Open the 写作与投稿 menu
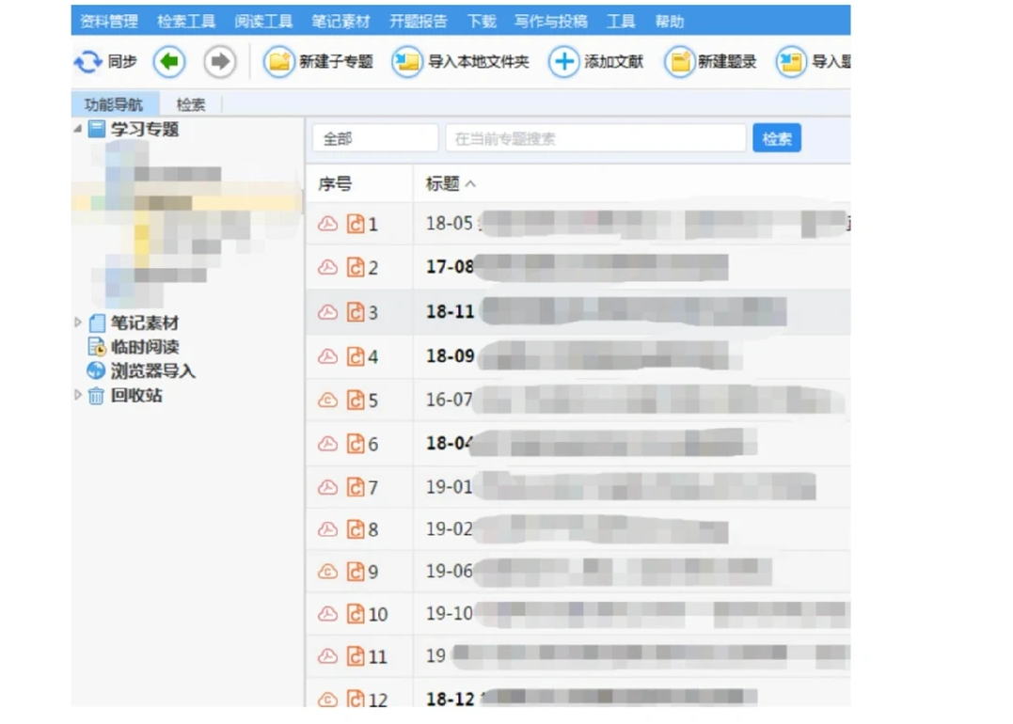 (x=549, y=20)
